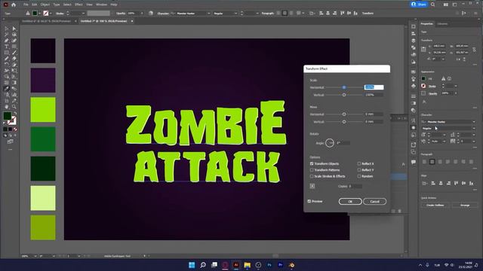Open font style dropdown in control bar
Screen dimensions: 483x271
[x=236, y=14]
